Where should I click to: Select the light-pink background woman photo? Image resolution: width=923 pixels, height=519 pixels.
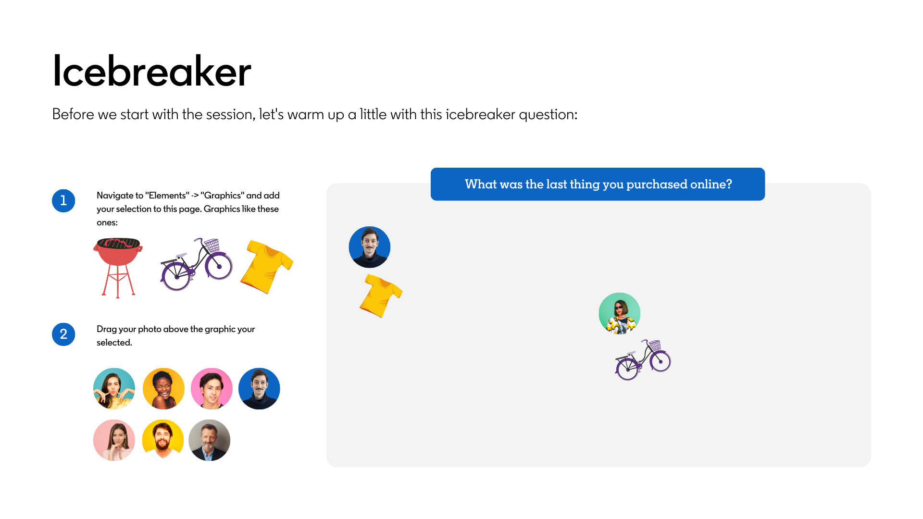click(114, 440)
